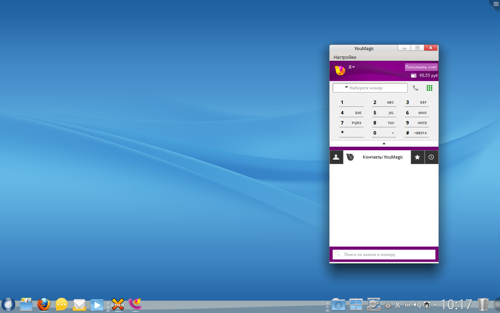Image resolution: width=500 pixels, height=313 pixels.
Task: Open the panel toolbox at bottom-right corner
Action: 497,305
